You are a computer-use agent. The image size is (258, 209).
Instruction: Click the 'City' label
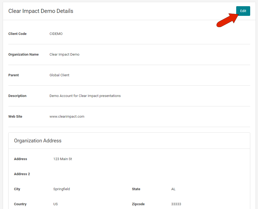17,189
